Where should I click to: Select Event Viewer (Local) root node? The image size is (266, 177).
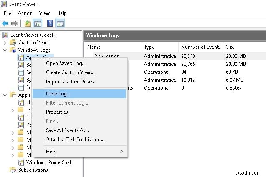[x=32, y=35]
